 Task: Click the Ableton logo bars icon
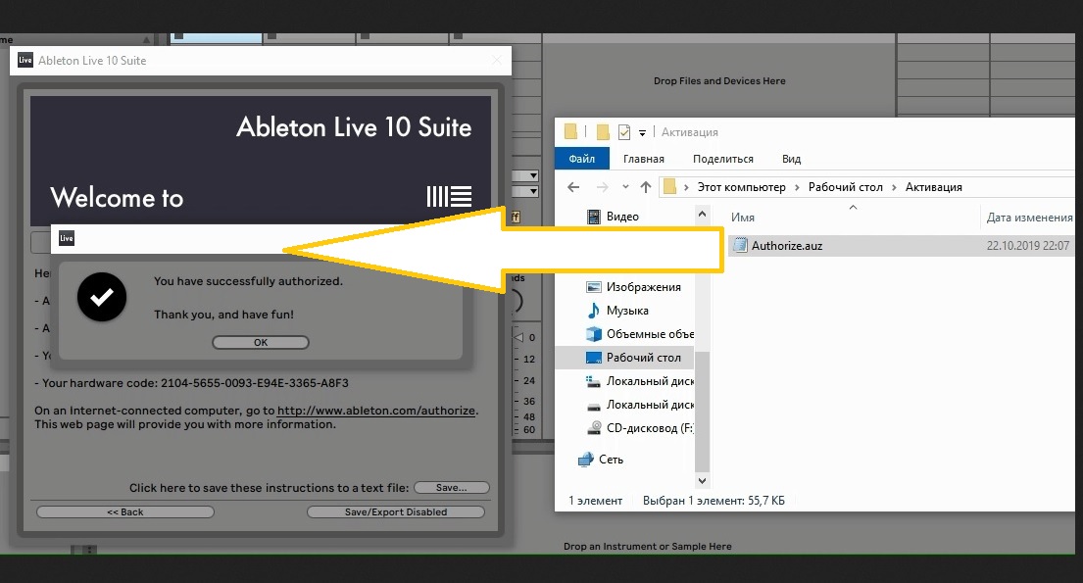[x=450, y=196]
